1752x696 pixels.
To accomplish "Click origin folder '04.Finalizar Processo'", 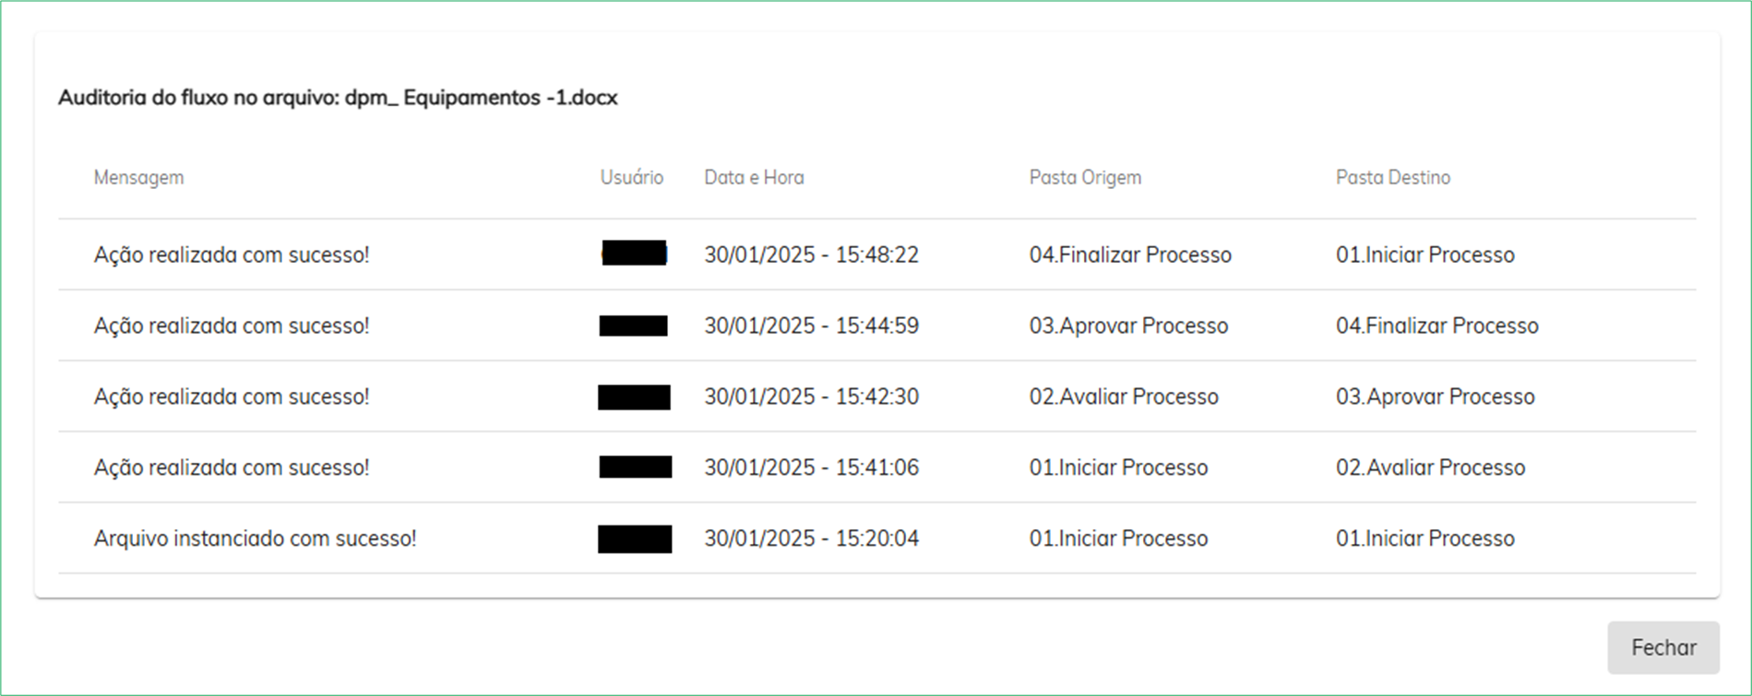I will (x=1130, y=254).
